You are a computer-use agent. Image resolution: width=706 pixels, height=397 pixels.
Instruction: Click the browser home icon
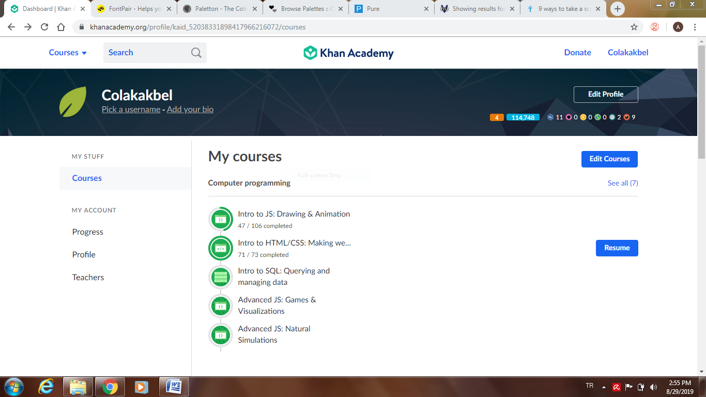(x=61, y=27)
